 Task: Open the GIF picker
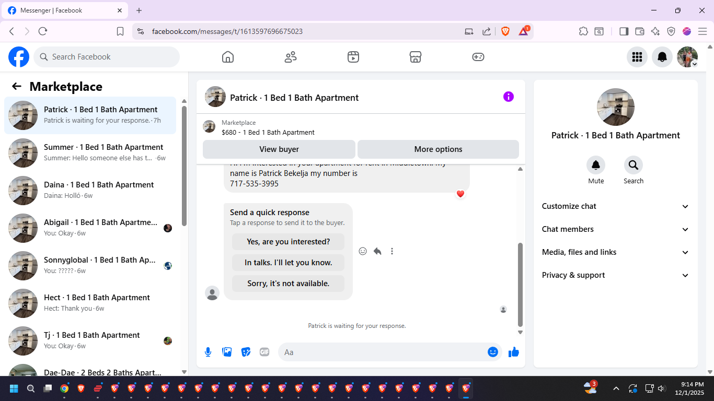[x=264, y=352]
